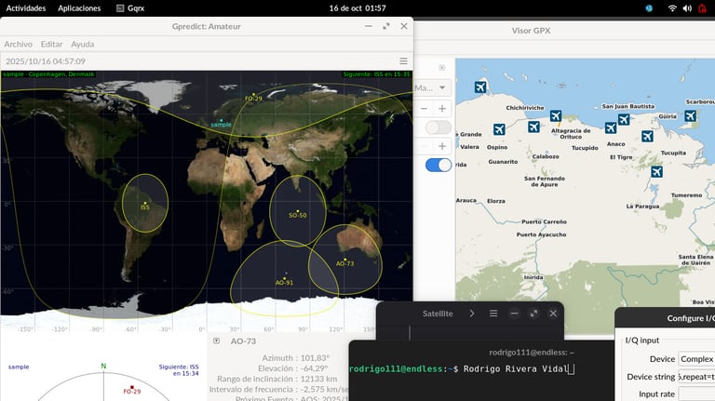Open Actividades in the top bar
The height and width of the screenshot is (401, 715).
pyautogui.click(x=26, y=8)
